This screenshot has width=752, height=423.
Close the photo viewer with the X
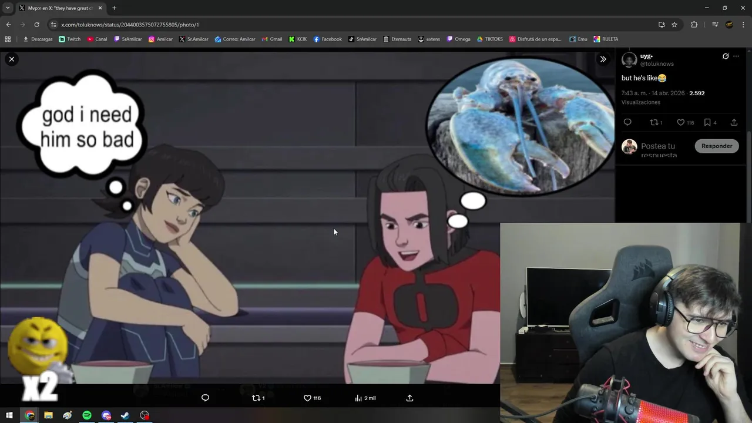tap(12, 59)
